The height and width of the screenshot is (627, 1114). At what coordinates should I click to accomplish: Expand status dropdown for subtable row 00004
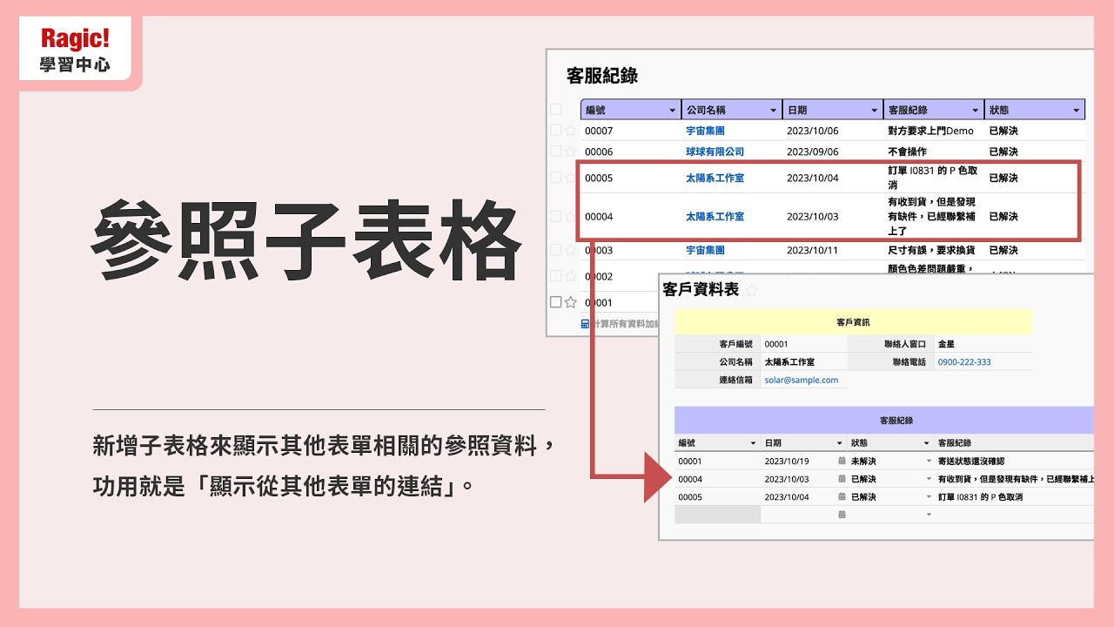tap(929, 479)
